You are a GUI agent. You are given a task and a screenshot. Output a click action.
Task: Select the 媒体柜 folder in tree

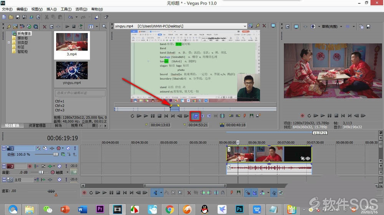click(x=23, y=38)
